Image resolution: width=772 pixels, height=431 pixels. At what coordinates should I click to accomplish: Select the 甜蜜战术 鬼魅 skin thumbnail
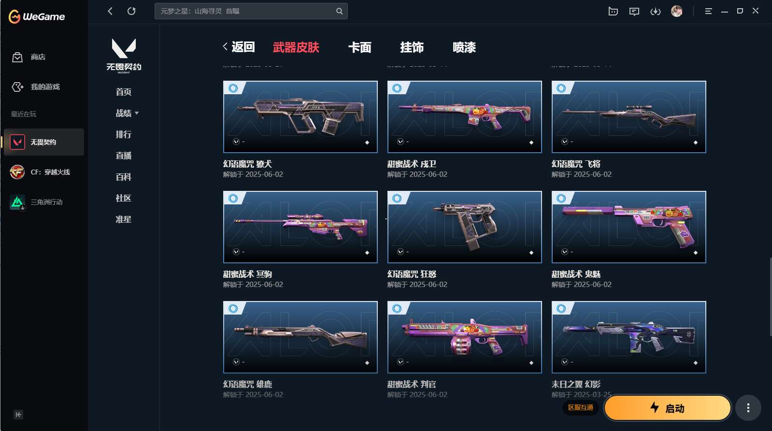pos(629,227)
